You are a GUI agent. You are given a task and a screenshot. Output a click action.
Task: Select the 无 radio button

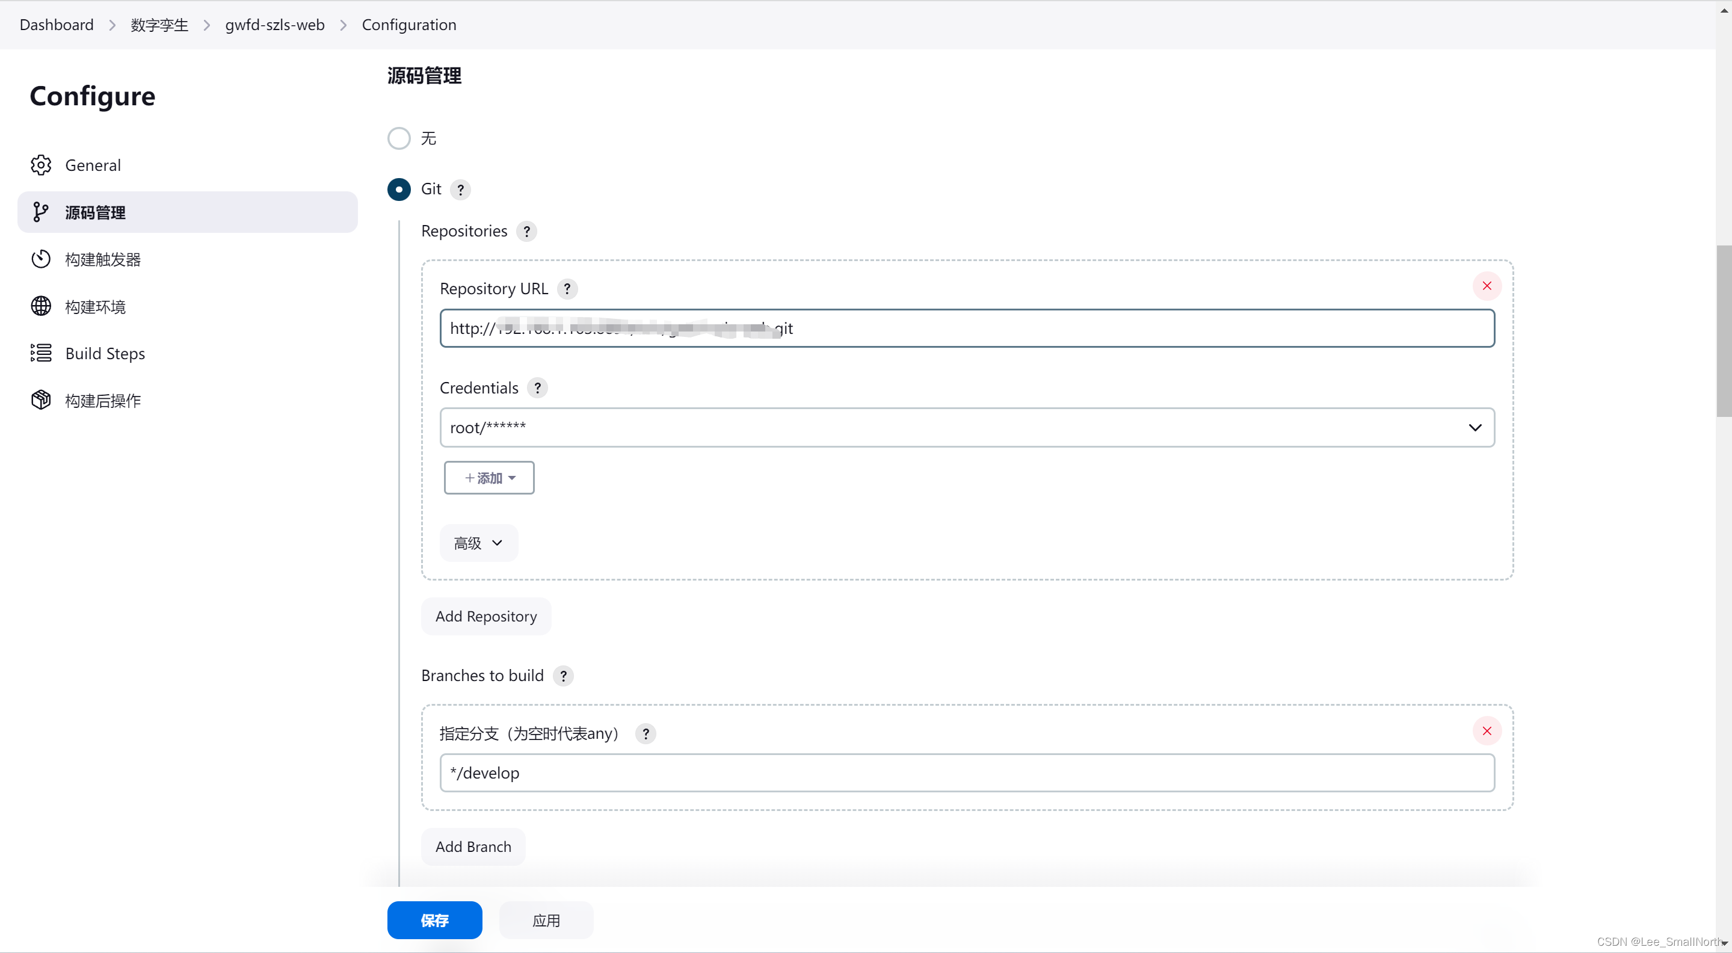(x=399, y=138)
